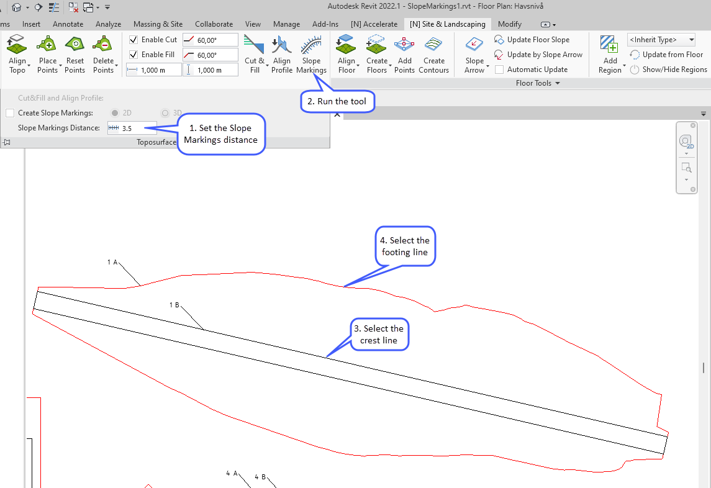The width and height of the screenshot is (711, 488).
Task: Open Align Topo dropdown arrow
Action: [29, 66]
